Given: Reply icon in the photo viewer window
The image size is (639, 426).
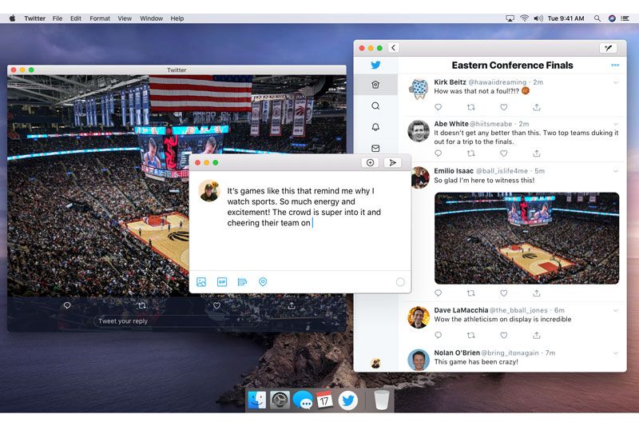Looking at the screenshot, I should (x=67, y=305).
